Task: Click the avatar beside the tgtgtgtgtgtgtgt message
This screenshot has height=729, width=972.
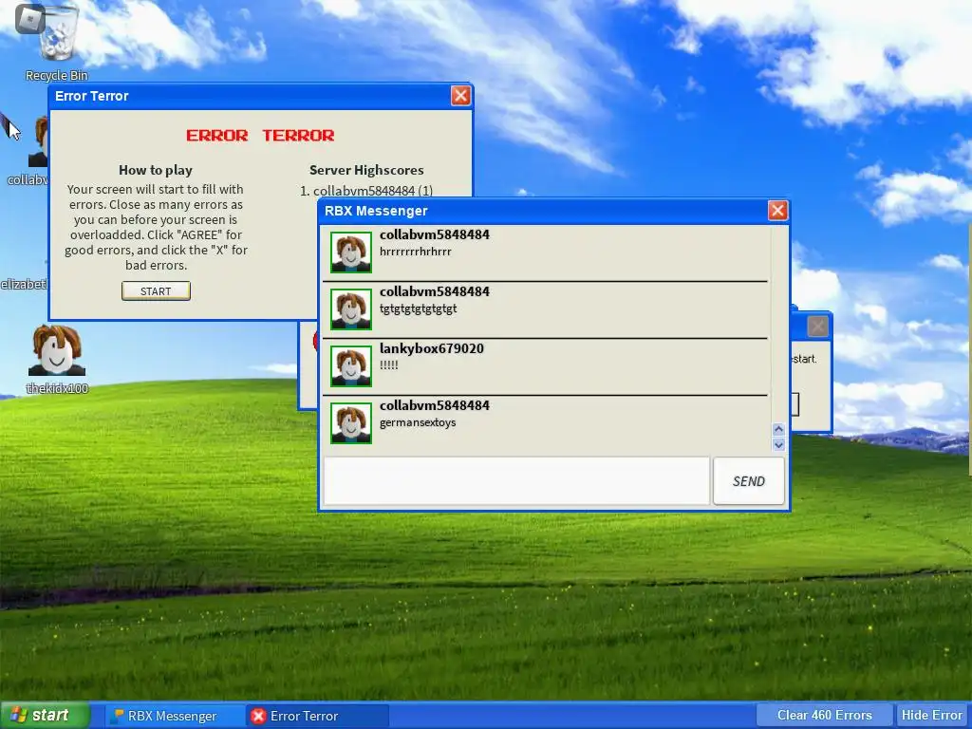Action: [351, 309]
